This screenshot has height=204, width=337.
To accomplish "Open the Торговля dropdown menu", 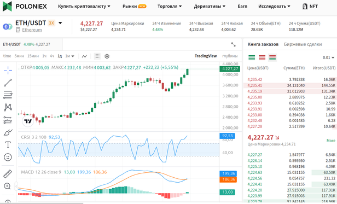I will [170, 7].
